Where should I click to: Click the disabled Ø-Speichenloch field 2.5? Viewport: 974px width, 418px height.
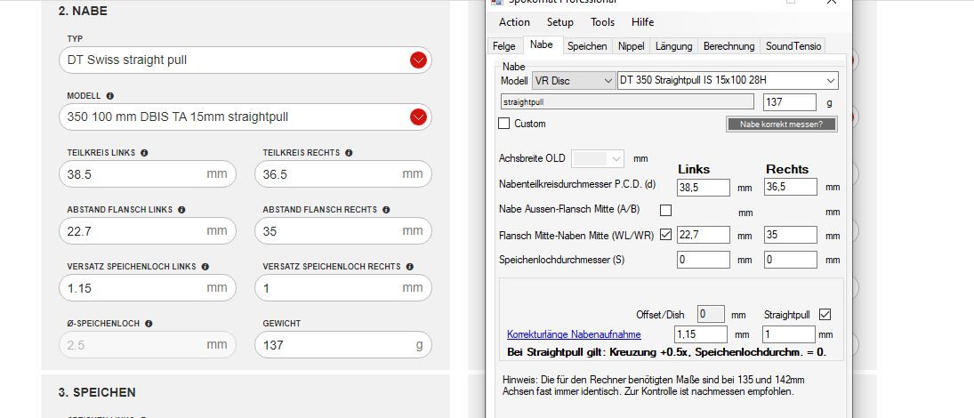click(x=148, y=345)
